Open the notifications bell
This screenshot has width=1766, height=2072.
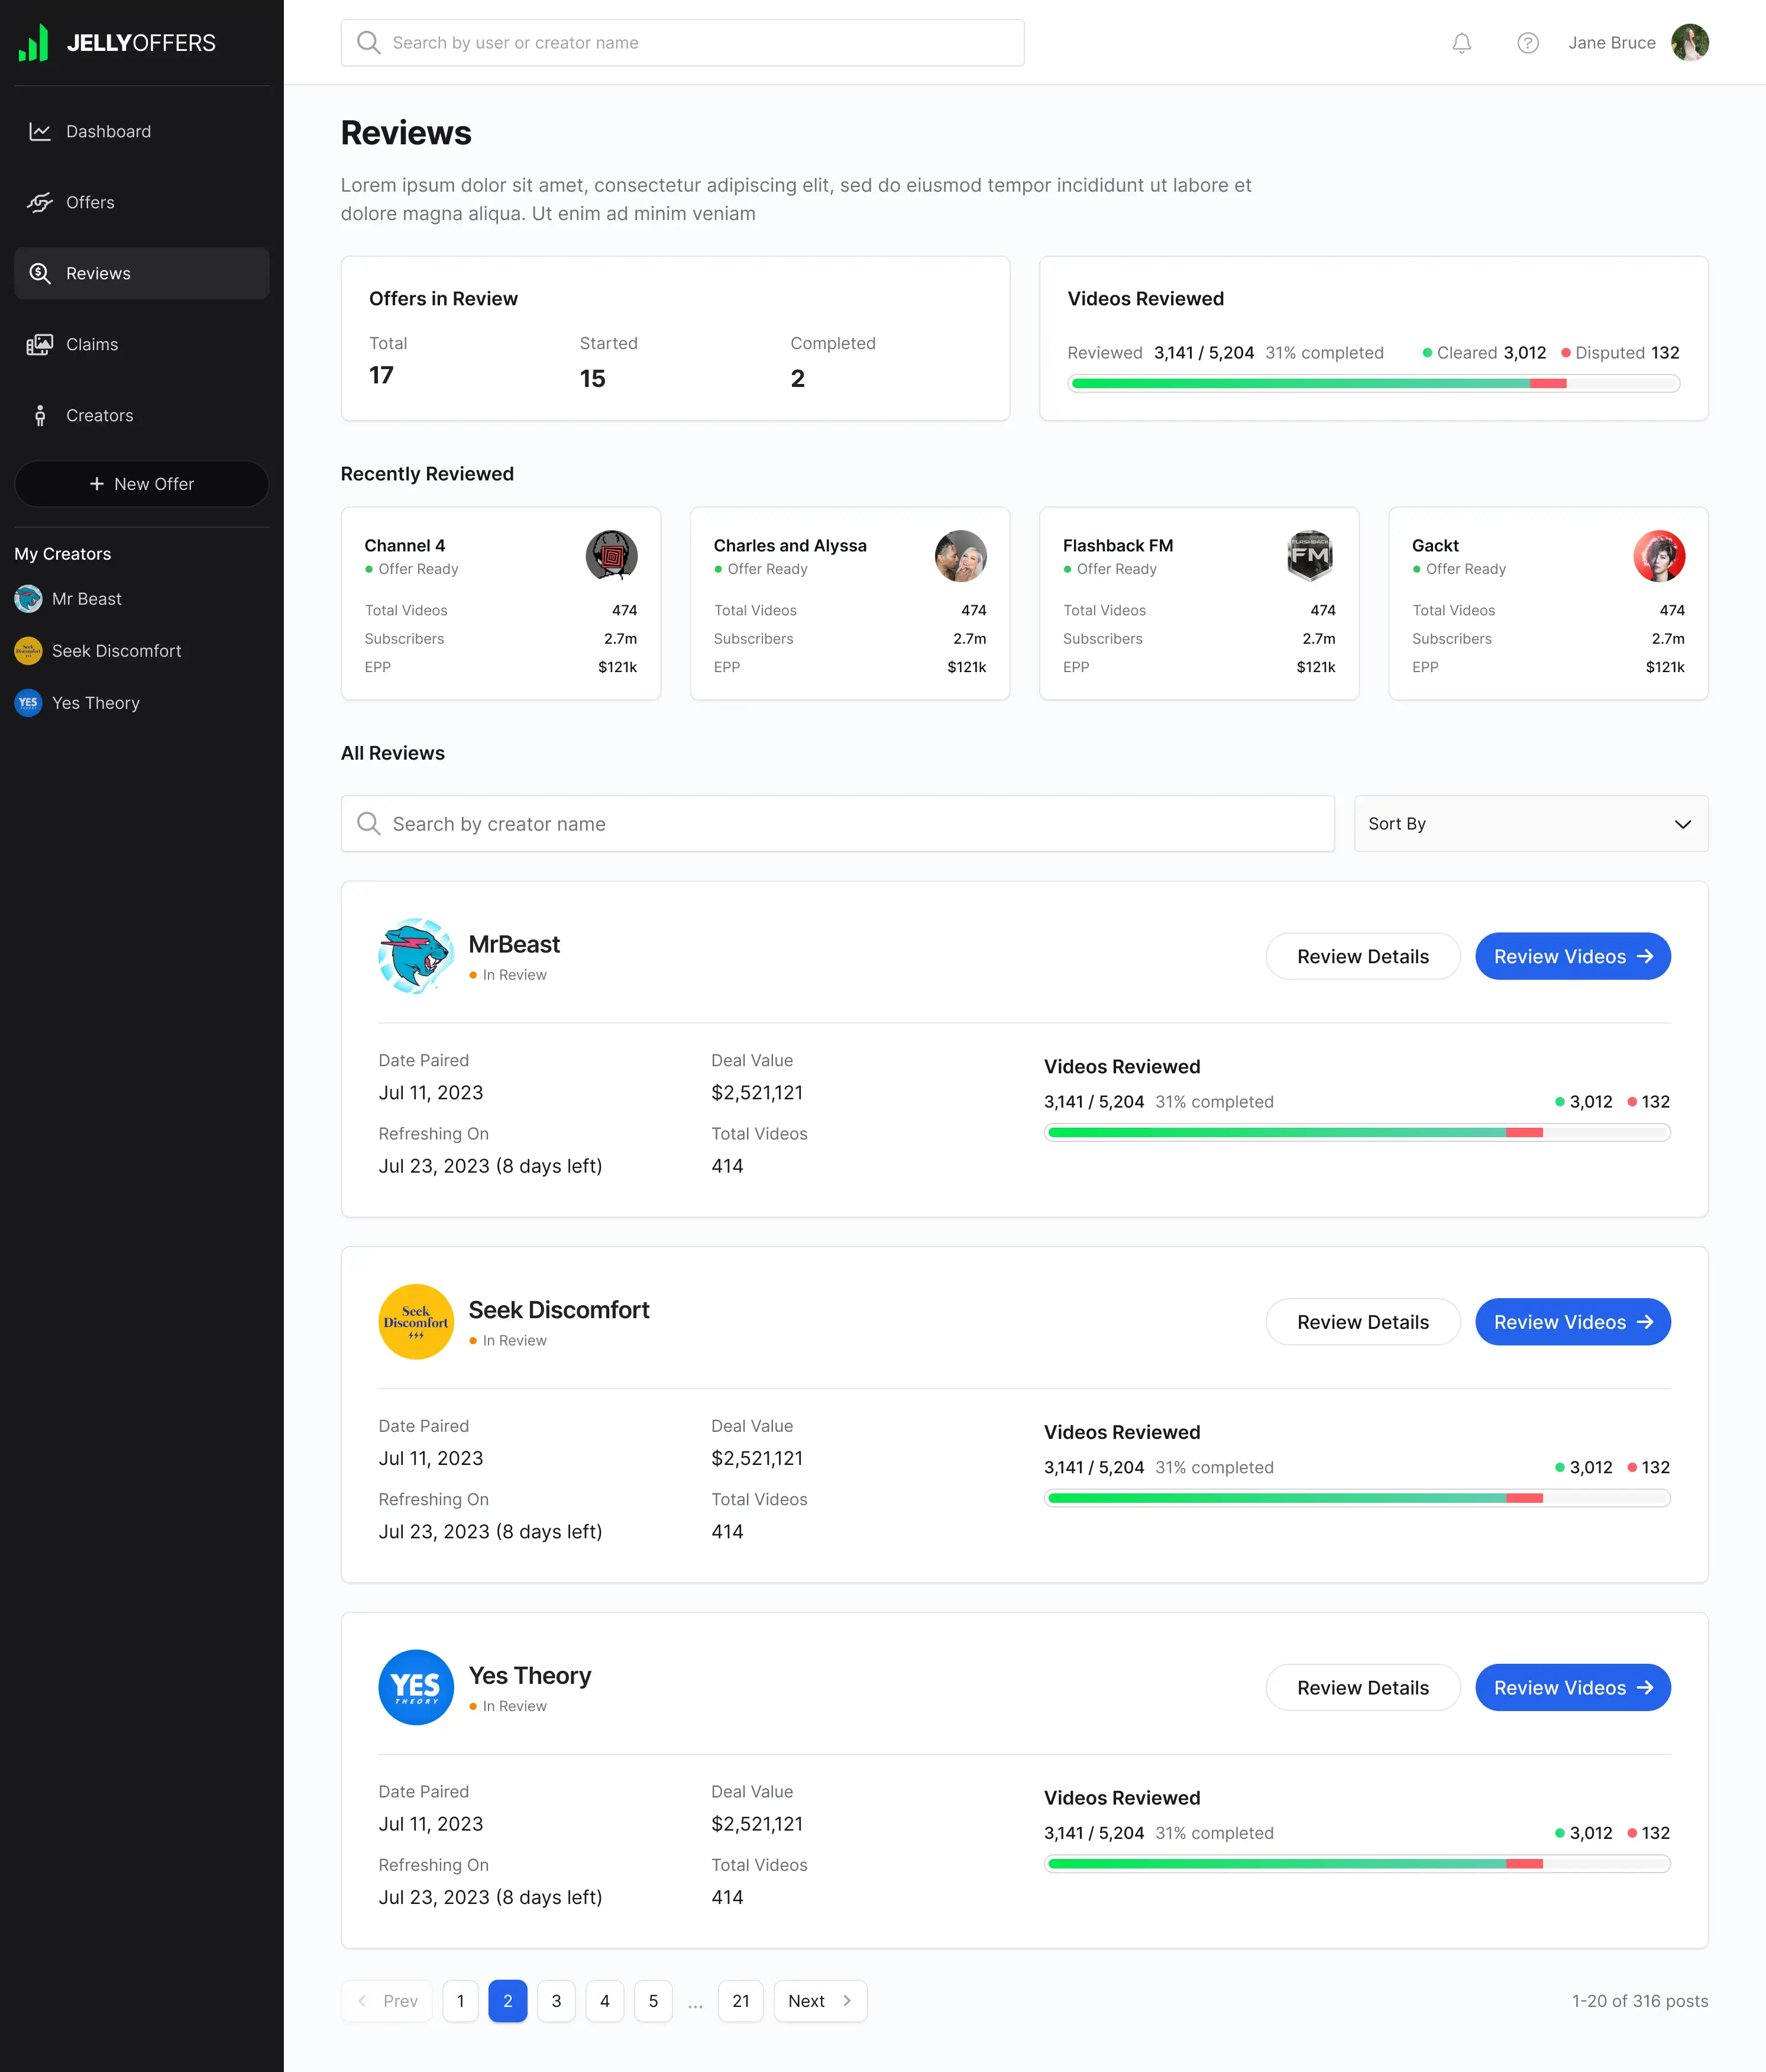[1461, 43]
